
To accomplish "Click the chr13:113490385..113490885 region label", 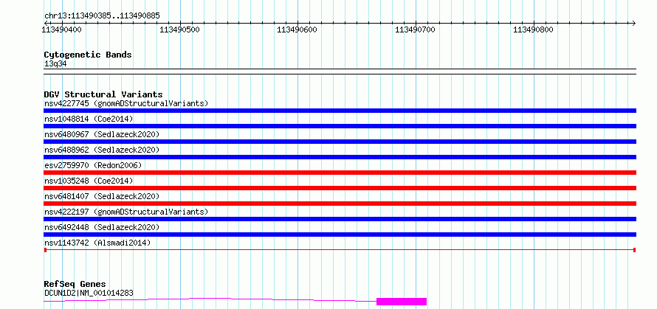I will coord(102,16).
